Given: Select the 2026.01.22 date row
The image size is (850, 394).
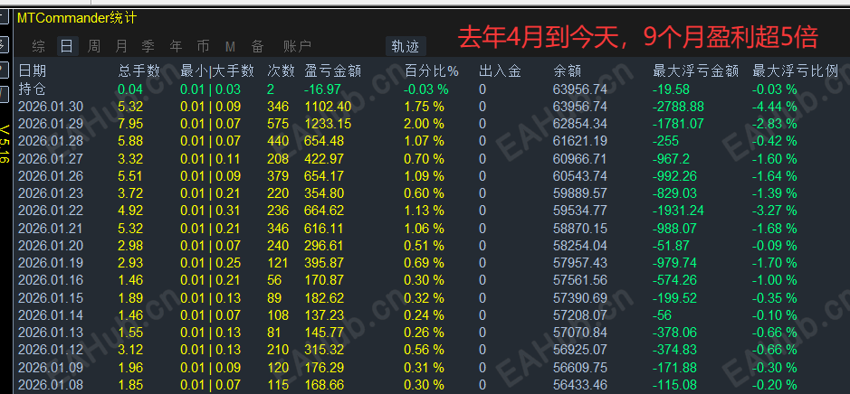Looking at the screenshot, I should click(51, 211).
